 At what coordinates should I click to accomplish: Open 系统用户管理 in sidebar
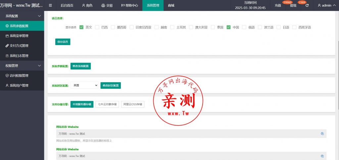(22, 85)
